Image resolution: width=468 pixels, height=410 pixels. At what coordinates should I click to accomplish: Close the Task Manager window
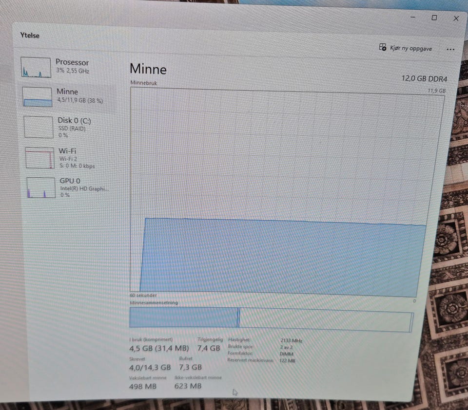pos(456,19)
